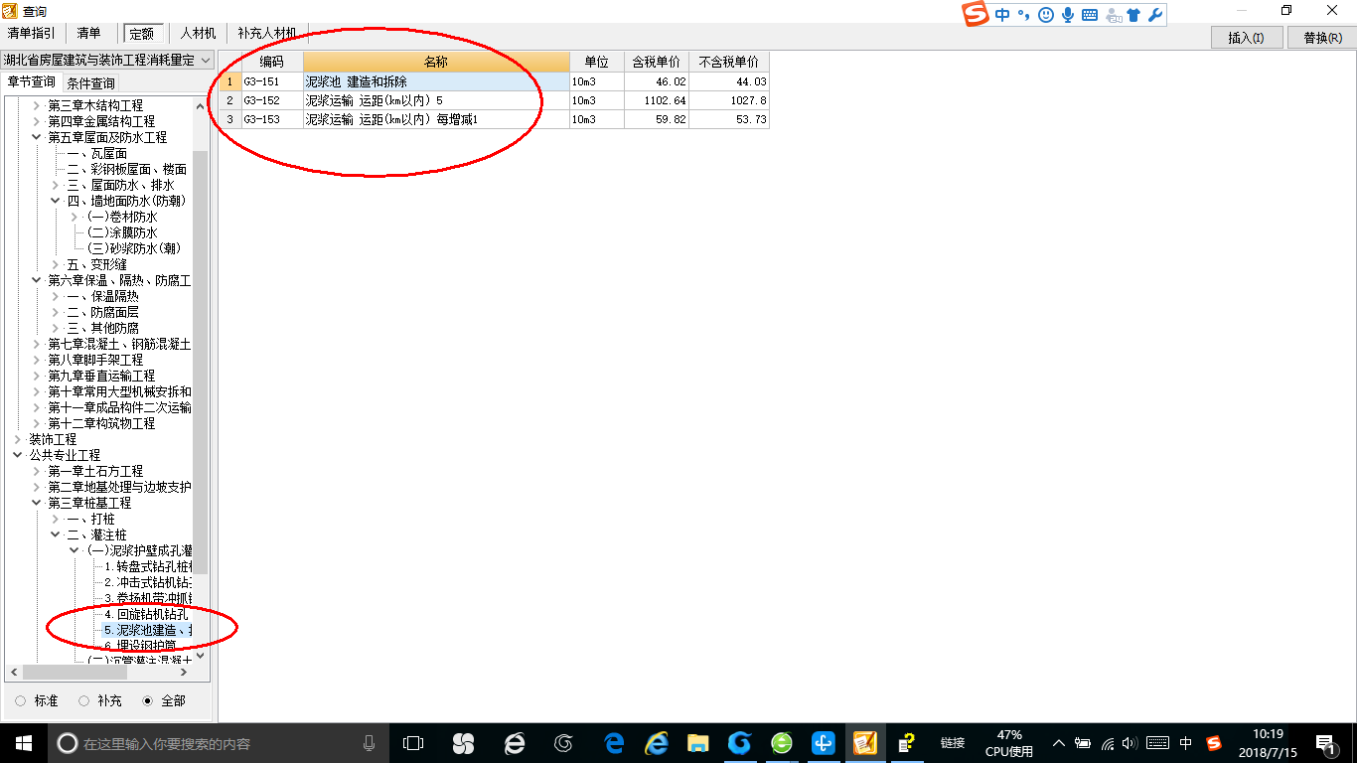The width and height of the screenshot is (1357, 763).
Task: Switch to the 清单指引 tab
Action: click(32, 34)
